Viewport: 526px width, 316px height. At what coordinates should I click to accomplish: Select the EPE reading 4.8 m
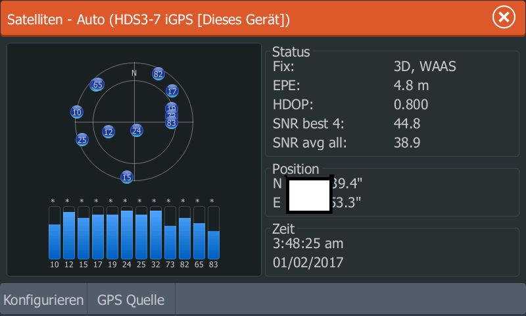coord(411,86)
